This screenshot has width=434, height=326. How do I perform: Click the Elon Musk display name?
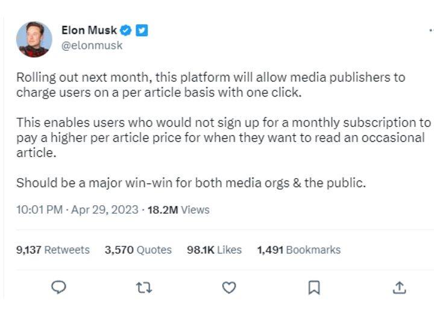pos(89,30)
